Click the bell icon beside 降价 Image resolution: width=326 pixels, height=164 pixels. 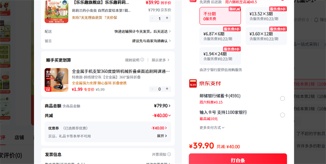click(317, 20)
